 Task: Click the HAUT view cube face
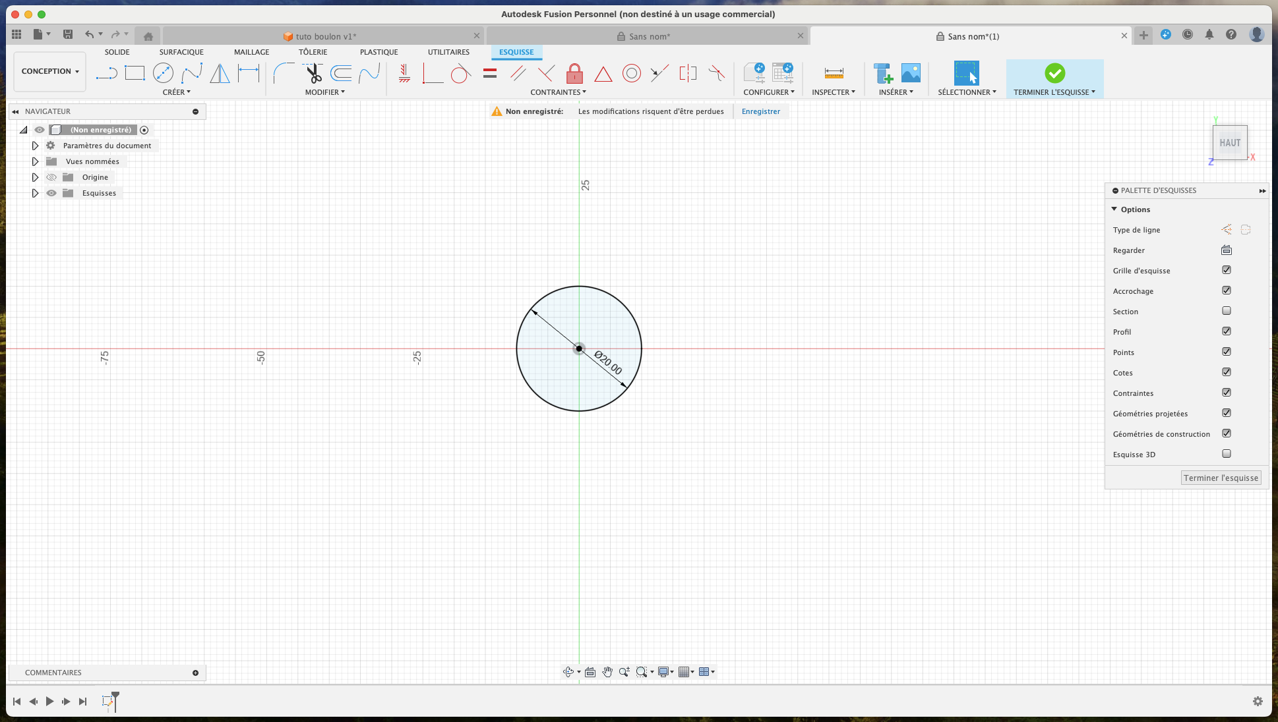click(1230, 142)
